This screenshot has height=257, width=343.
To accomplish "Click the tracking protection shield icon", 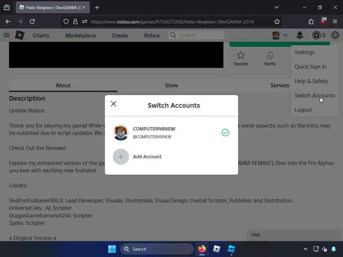I will pos(66,21).
